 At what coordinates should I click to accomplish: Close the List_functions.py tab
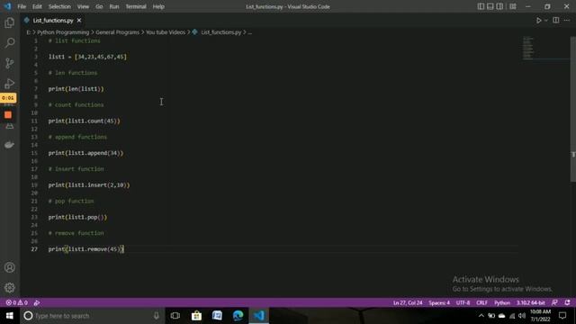79,21
